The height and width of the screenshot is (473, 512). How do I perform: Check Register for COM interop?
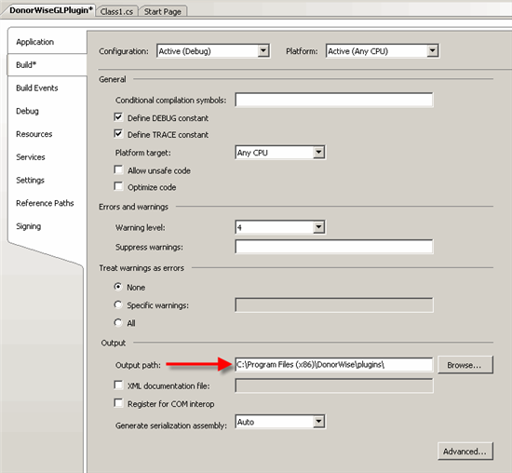pos(118,403)
